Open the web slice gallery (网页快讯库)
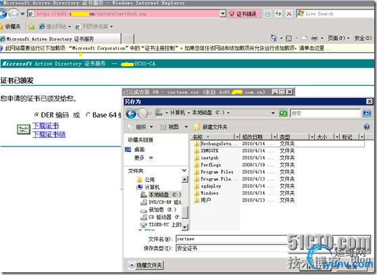The image size is (377, 275). point(94,26)
